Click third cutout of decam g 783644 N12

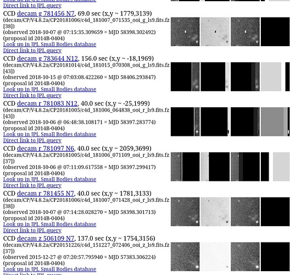coord(245,76)
